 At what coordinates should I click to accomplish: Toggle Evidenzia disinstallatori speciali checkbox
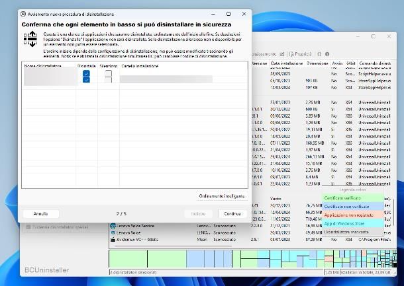coord(28,227)
